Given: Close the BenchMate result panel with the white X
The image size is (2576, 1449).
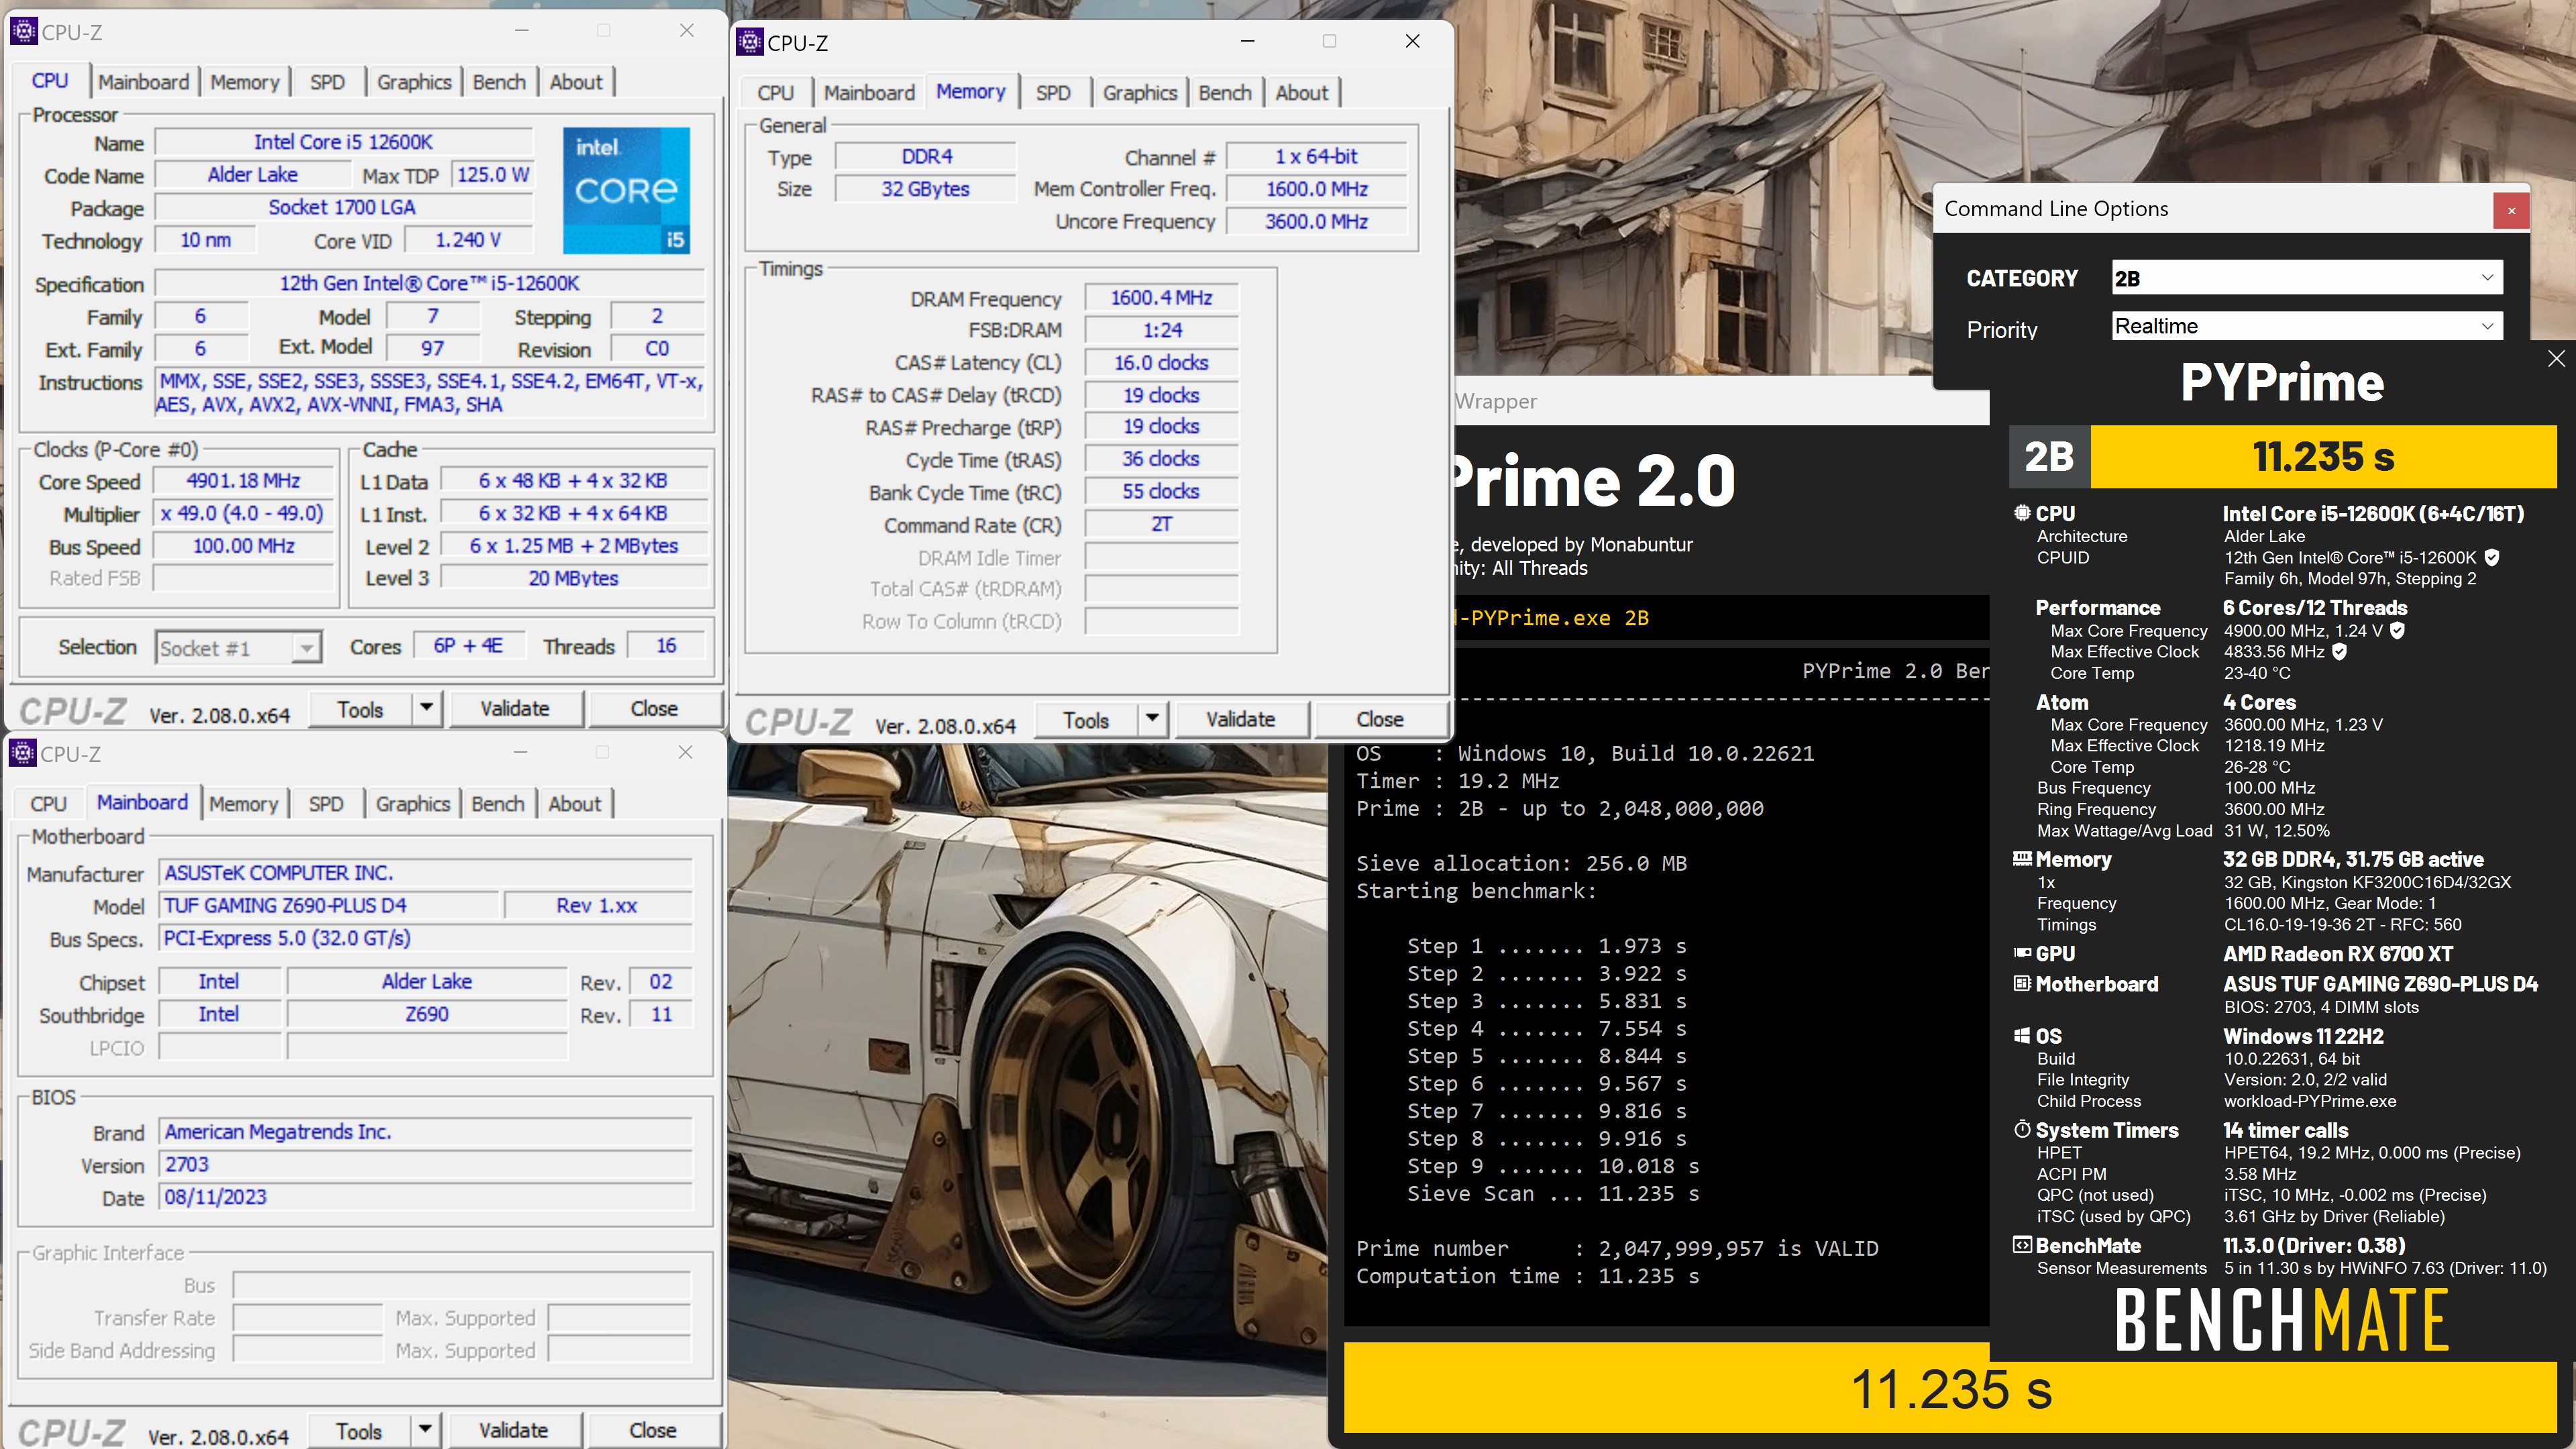Looking at the screenshot, I should pos(2556,359).
